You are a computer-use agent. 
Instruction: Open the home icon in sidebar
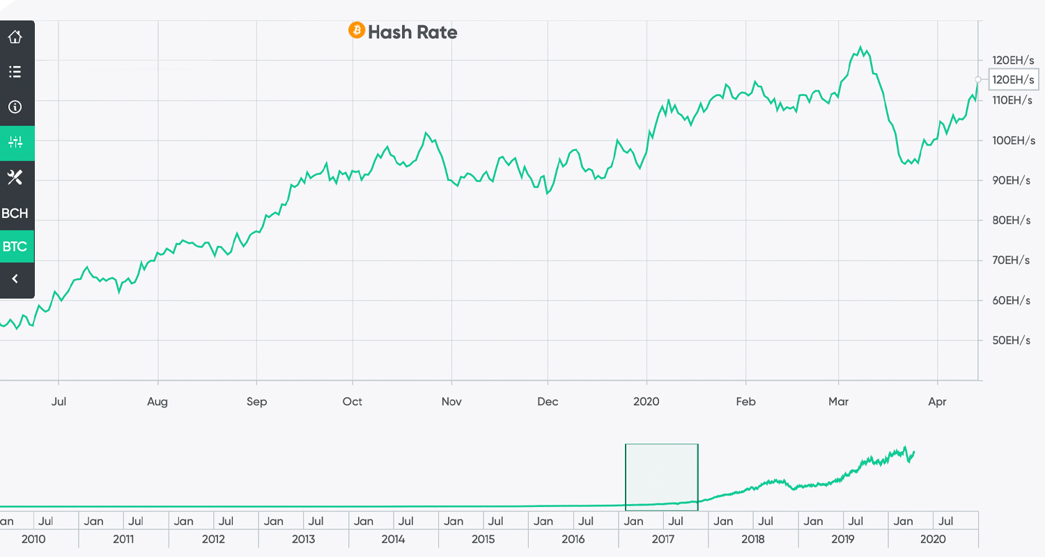(x=15, y=37)
